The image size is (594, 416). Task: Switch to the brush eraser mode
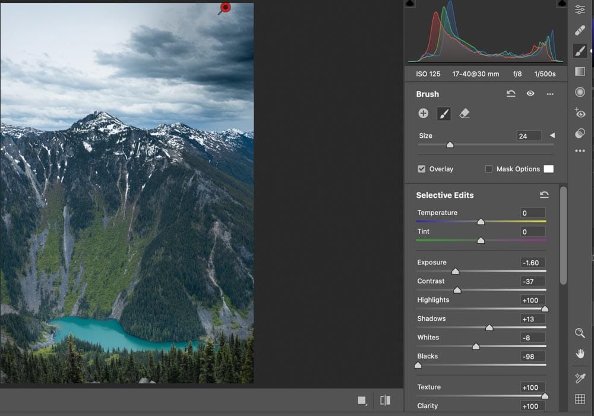[x=465, y=114]
